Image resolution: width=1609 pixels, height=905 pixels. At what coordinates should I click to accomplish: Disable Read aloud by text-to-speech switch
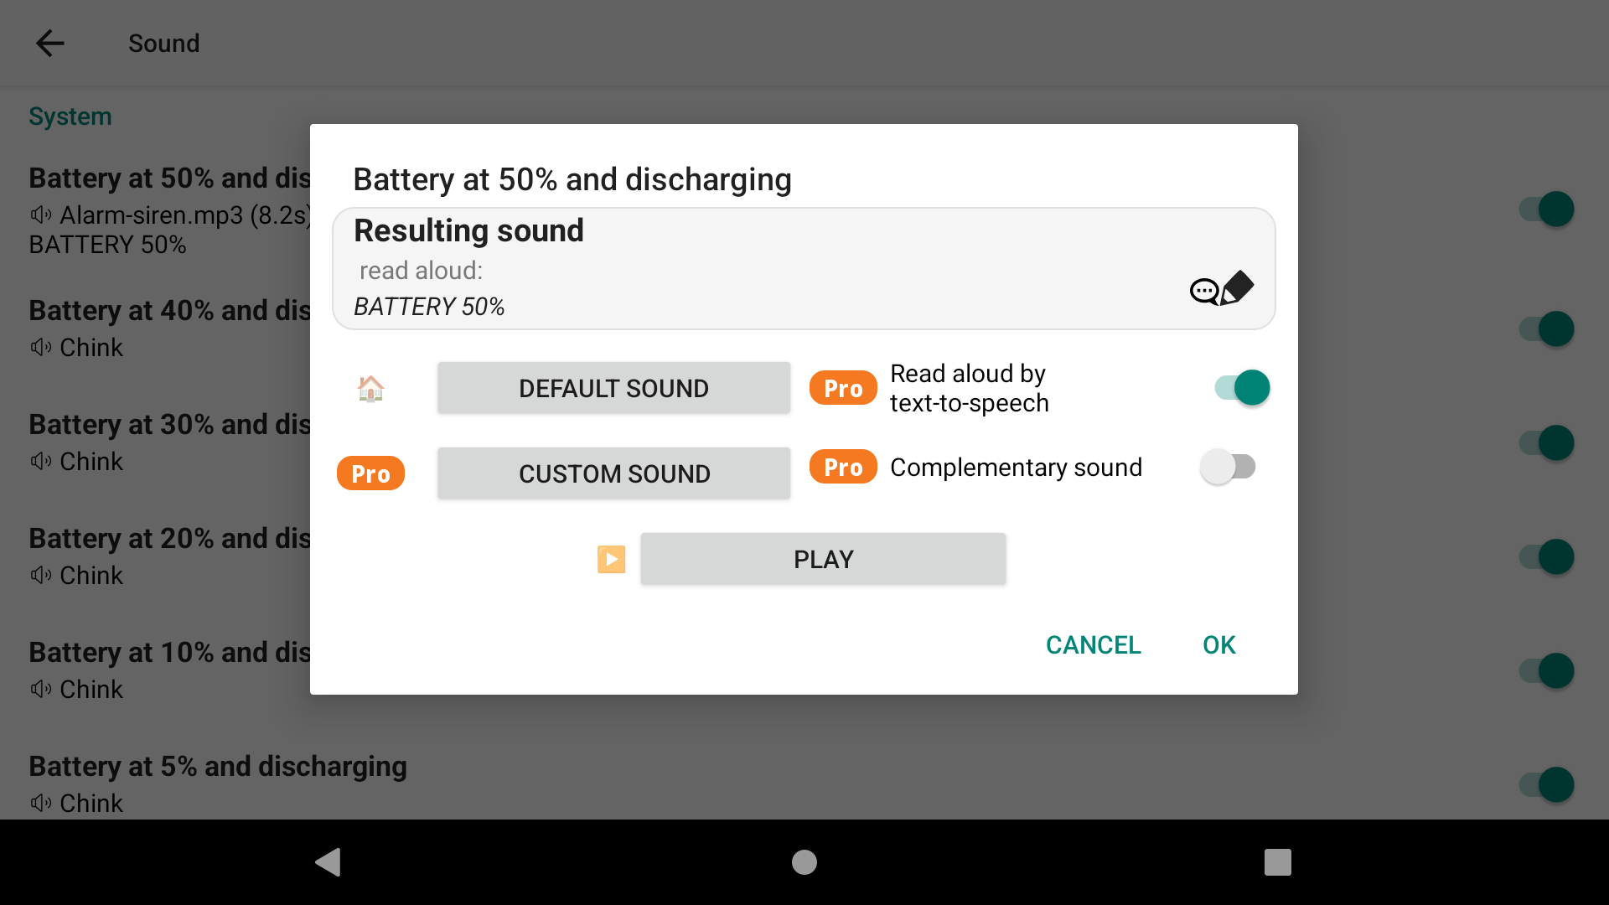click(1242, 388)
